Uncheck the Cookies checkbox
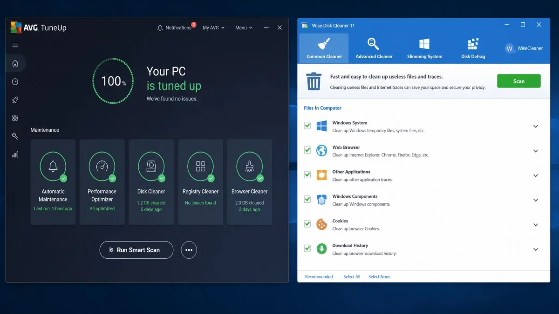Image resolution: width=559 pixels, height=314 pixels. (307, 224)
